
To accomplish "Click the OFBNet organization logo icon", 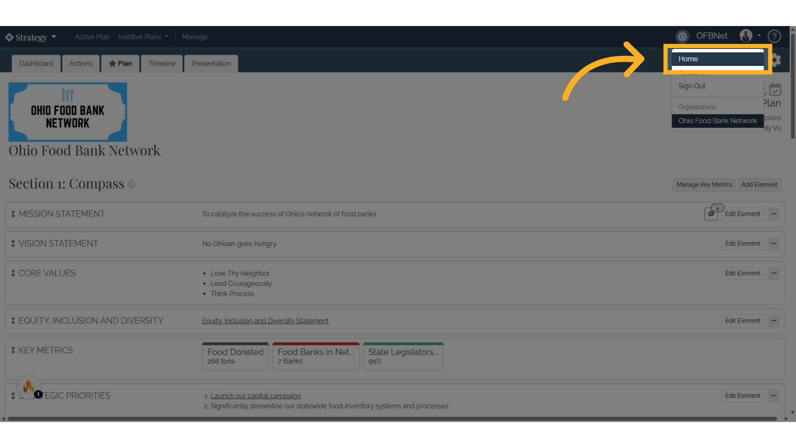I will 682,37.
